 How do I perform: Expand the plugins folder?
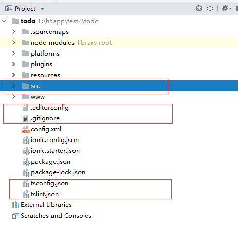(x=14, y=64)
